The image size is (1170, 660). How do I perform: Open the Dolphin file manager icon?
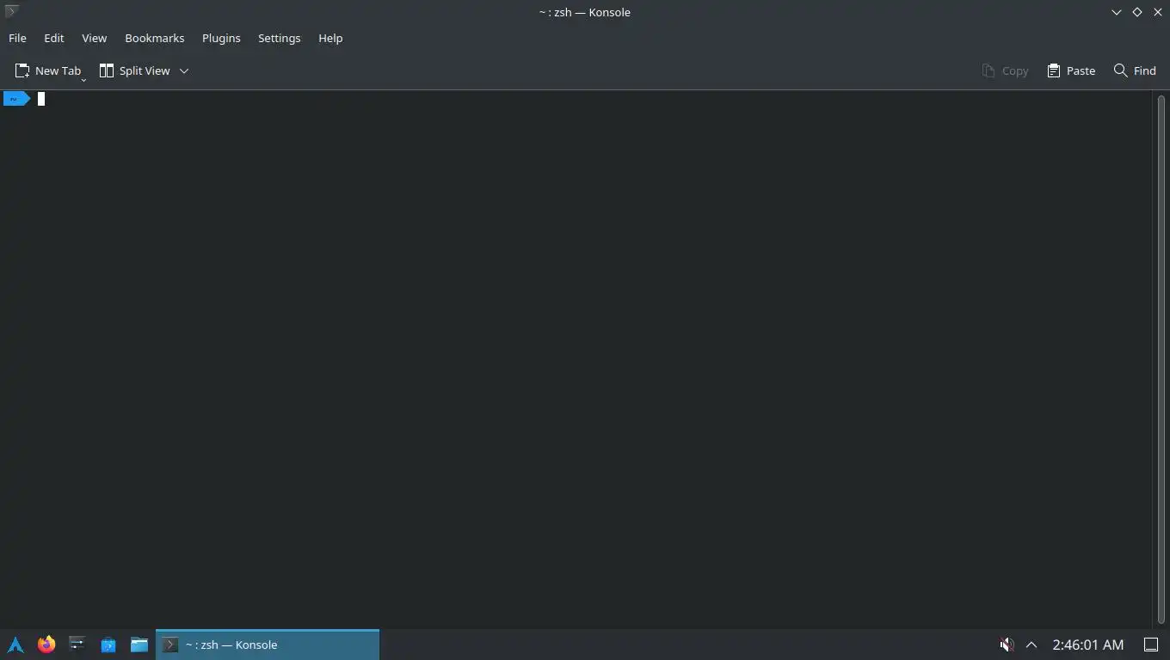click(x=139, y=645)
